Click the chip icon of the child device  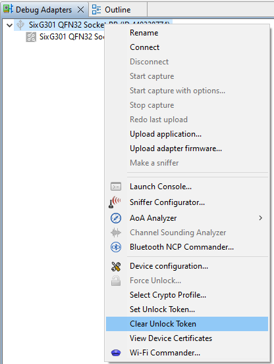tap(31, 37)
